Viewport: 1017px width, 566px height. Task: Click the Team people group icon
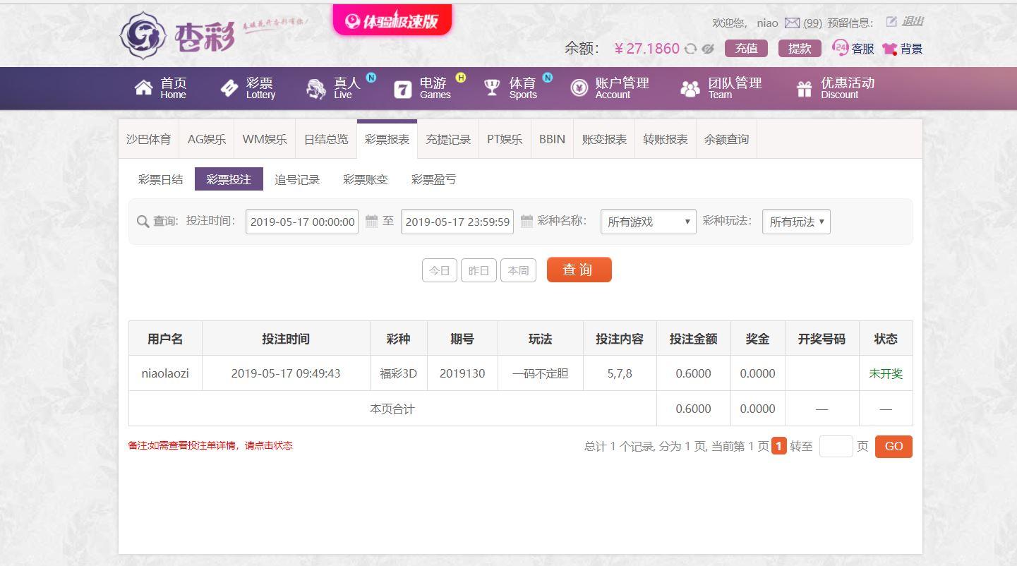coord(690,88)
